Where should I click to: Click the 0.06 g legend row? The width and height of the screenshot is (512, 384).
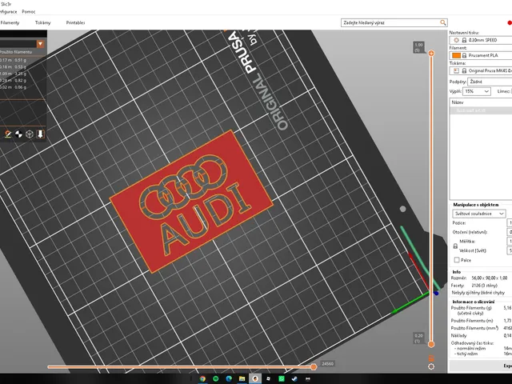click(x=13, y=87)
